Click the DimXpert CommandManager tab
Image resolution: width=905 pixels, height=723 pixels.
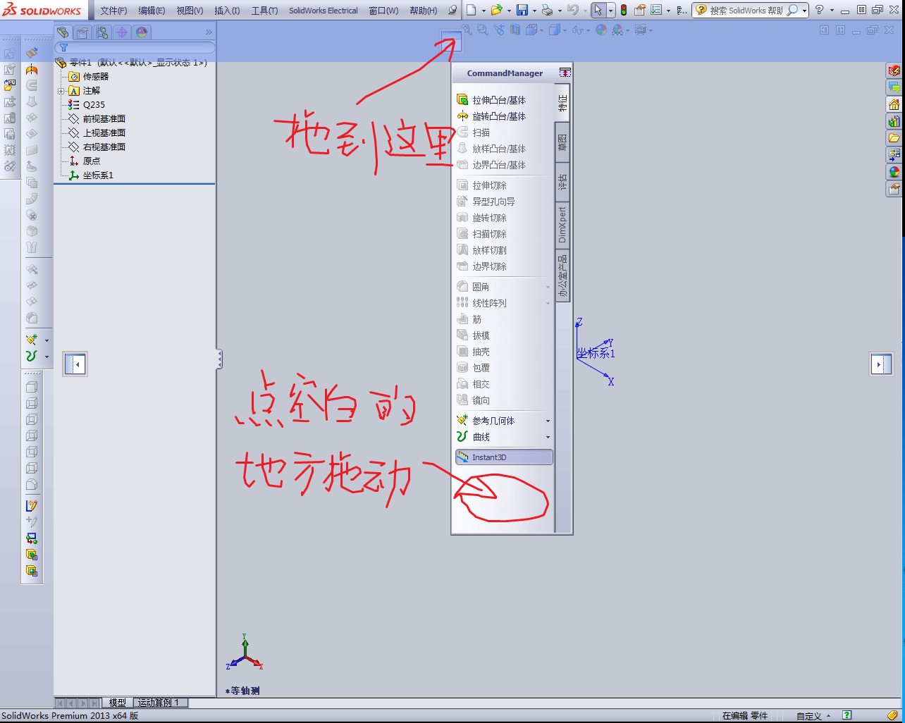tap(562, 225)
